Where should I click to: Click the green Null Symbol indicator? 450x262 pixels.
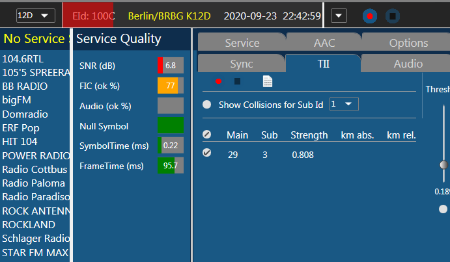click(x=170, y=125)
